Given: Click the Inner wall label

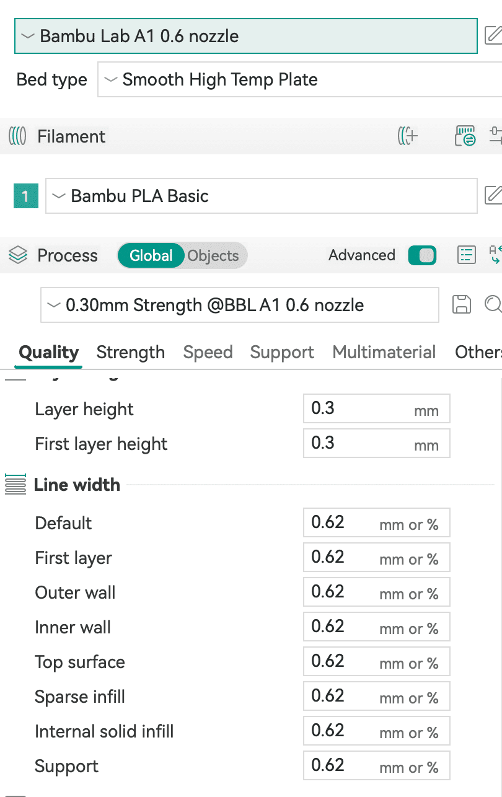Looking at the screenshot, I should click(x=73, y=628).
